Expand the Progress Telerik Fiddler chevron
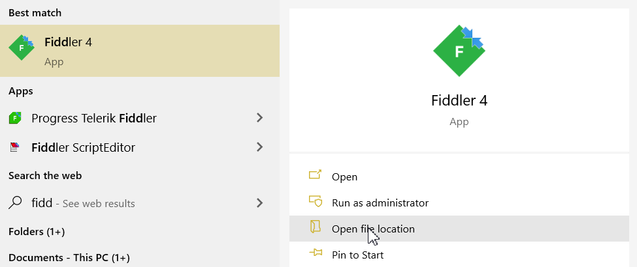 click(259, 118)
